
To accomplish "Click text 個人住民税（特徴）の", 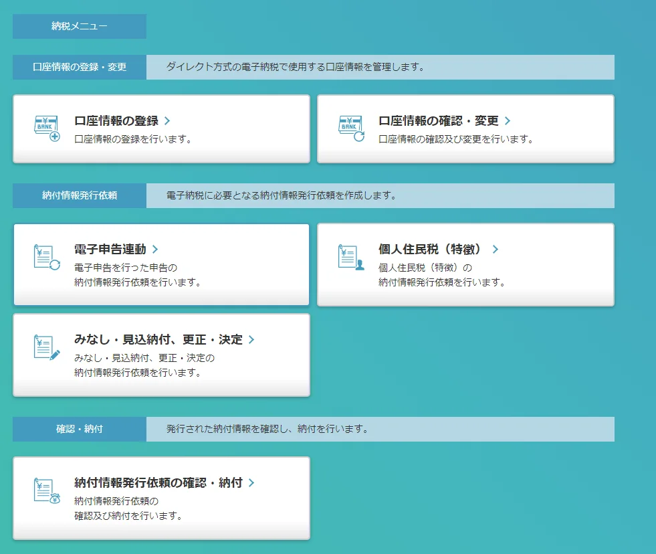I will click(x=425, y=268).
